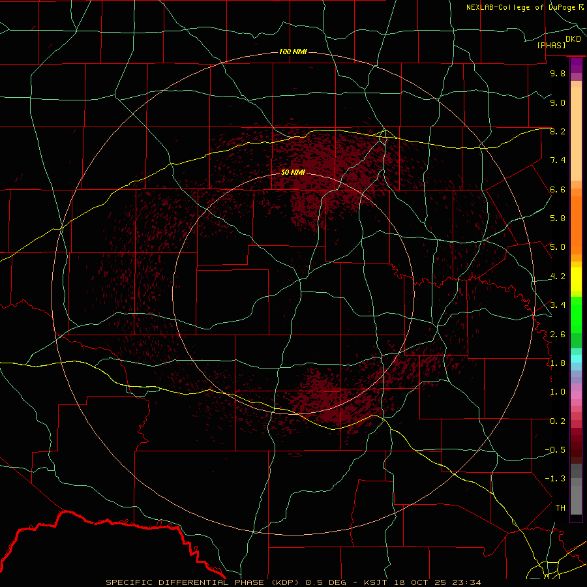Click the (KDP) text in the footer
587x587 pixels.
(286, 582)
